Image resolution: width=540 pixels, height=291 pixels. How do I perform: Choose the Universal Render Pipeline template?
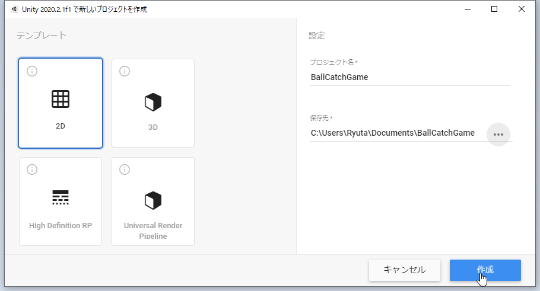coord(153,202)
